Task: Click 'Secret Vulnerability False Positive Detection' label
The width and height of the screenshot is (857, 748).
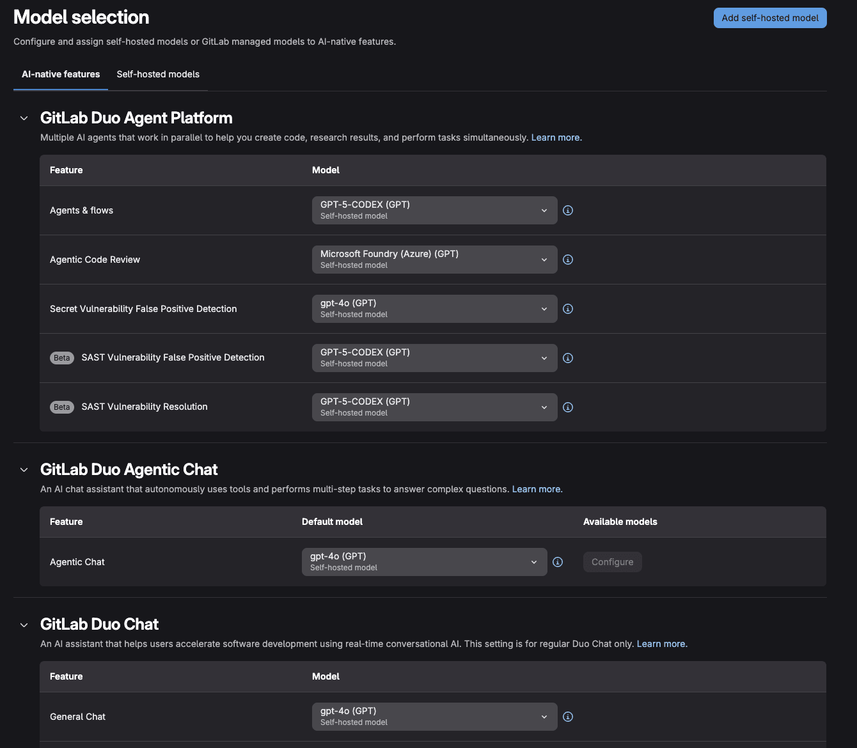Action: (x=143, y=309)
